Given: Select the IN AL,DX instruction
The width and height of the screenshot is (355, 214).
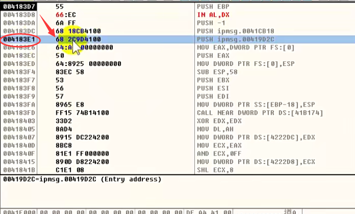Looking at the screenshot, I should click(x=213, y=15).
